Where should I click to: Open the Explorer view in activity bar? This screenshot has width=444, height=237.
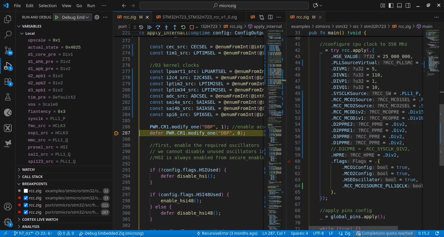click(8, 19)
